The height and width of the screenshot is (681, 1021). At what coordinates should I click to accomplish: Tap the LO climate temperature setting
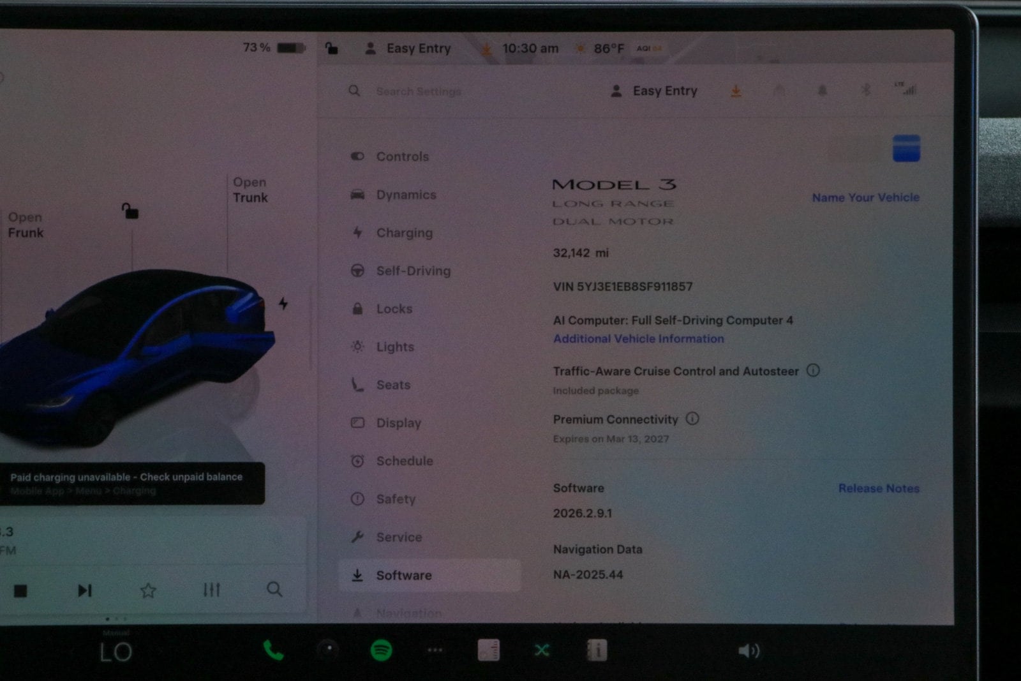click(116, 652)
